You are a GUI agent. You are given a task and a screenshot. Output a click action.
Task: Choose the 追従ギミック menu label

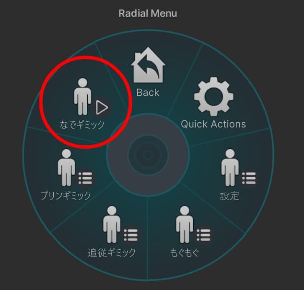point(112,253)
